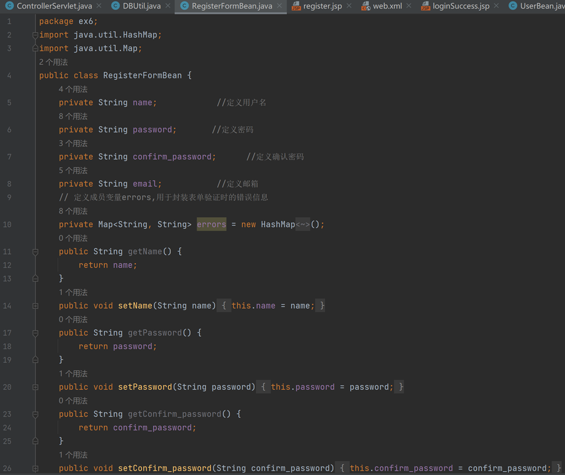Click 'java.util.HashMap' in the import line
This screenshot has height=475, width=565.
pyautogui.click(x=115, y=35)
